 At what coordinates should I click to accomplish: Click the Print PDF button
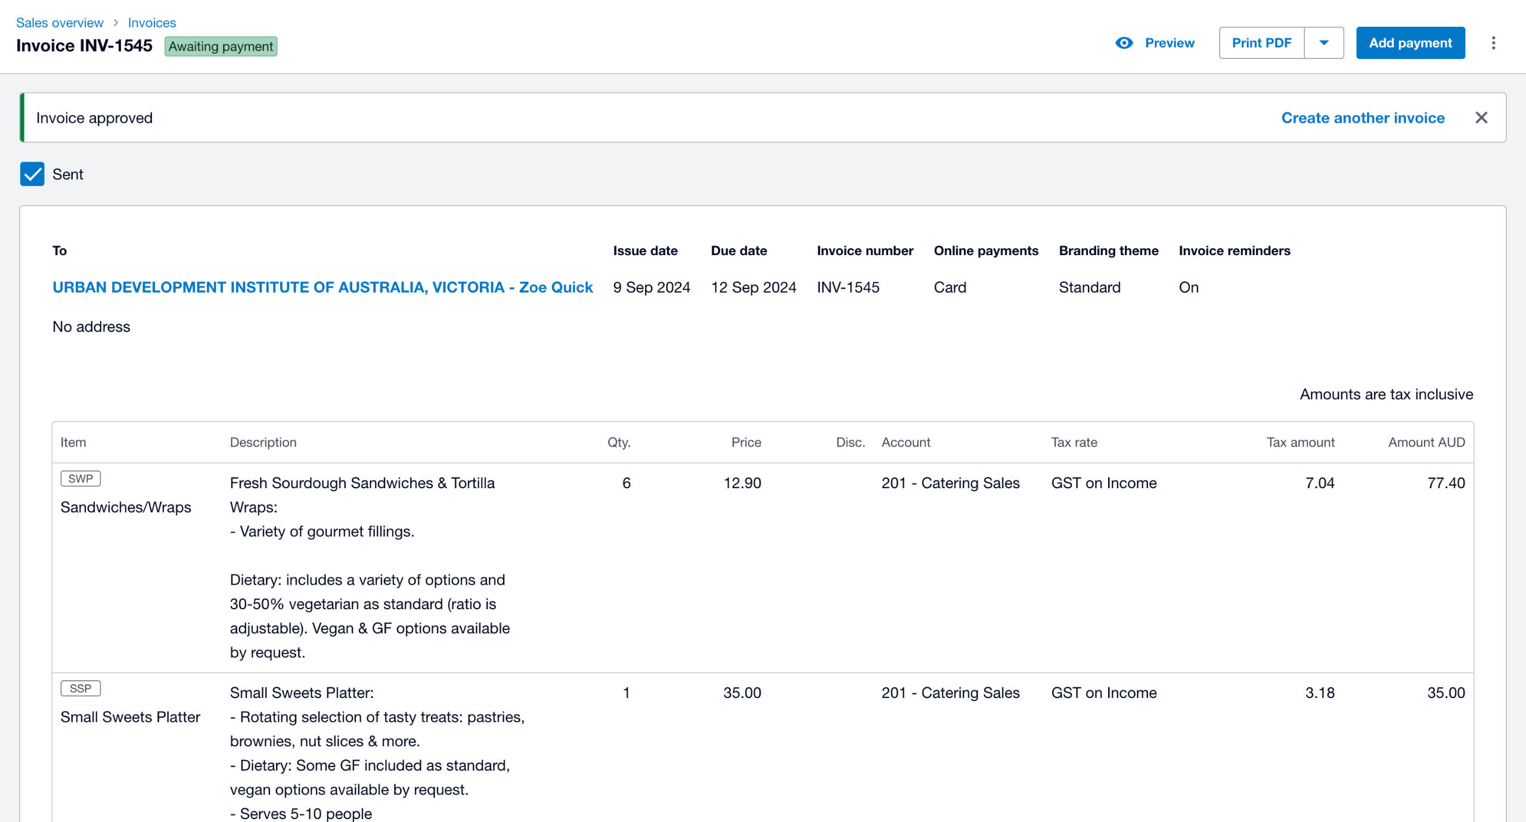[x=1261, y=43]
